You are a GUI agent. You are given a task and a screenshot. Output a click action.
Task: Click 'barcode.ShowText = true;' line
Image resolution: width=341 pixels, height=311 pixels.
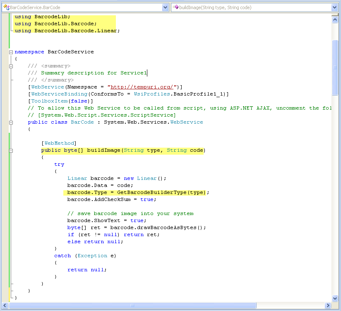pyautogui.click(x=107, y=220)
